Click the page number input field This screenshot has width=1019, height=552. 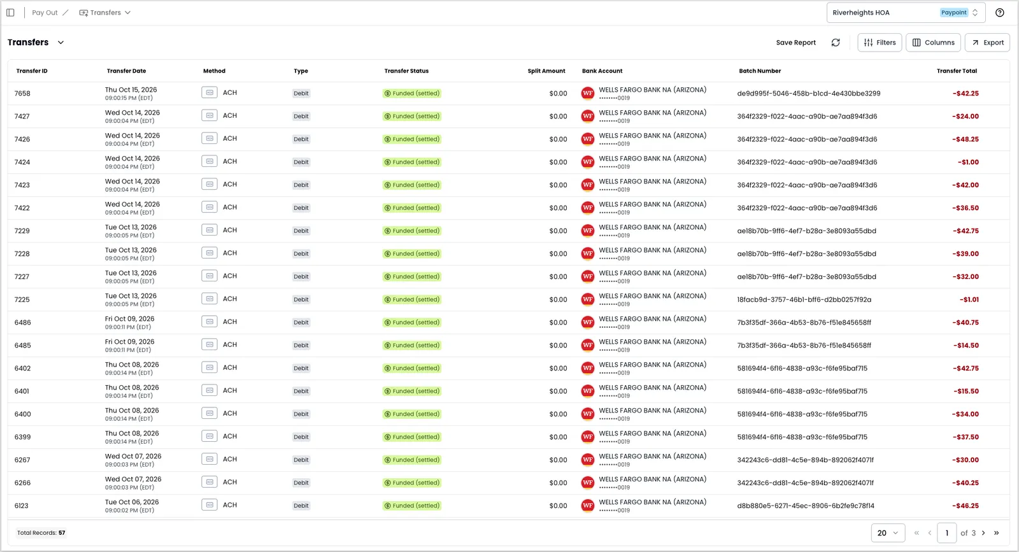pyautogui.click(x=947, y=533)
